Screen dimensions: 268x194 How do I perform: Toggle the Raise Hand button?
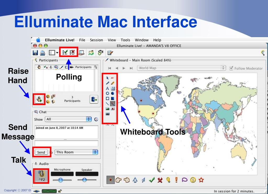[39, 99]
